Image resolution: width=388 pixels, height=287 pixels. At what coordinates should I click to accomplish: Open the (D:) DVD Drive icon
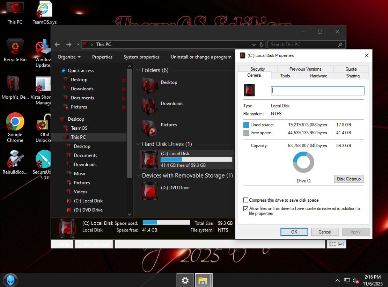coord(149,190)
